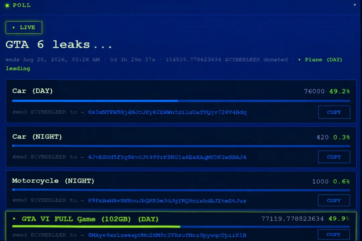Click the arrow icon before GTA VI FULL Game
The width and height of the screenshot is (362, 241).
(x=14, y=219)
